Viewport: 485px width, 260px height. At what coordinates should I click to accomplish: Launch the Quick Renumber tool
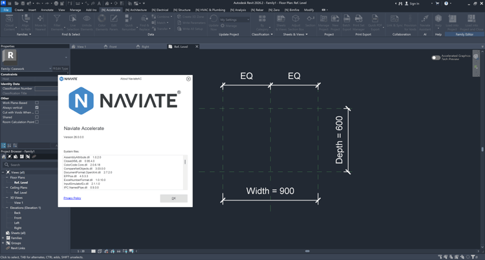coord(129,22)
